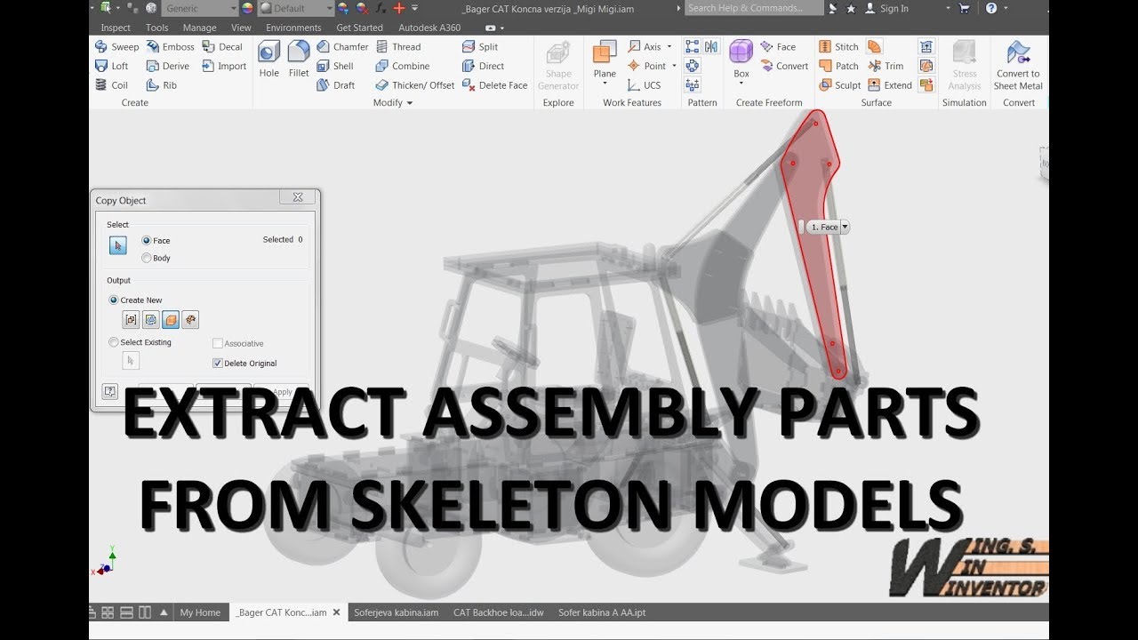Select the Body radio button

coord(156,258)
